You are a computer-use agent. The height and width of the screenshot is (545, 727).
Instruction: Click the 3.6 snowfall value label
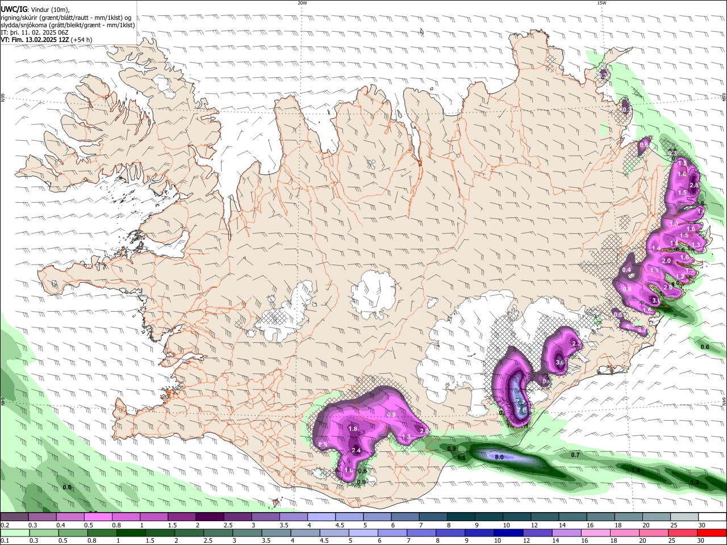[560, 362]
